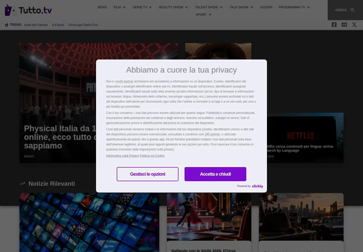This screenshot has height=252, width=363.
Task: Open the NEWS menu item
Action: point(102,7)
